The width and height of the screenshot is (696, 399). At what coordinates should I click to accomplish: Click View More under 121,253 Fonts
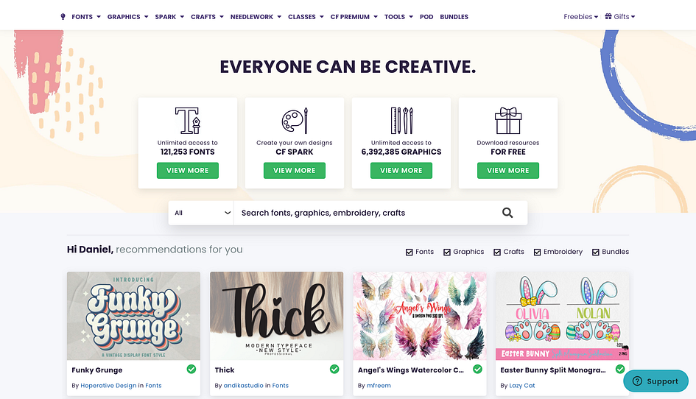tap(187, 171)
